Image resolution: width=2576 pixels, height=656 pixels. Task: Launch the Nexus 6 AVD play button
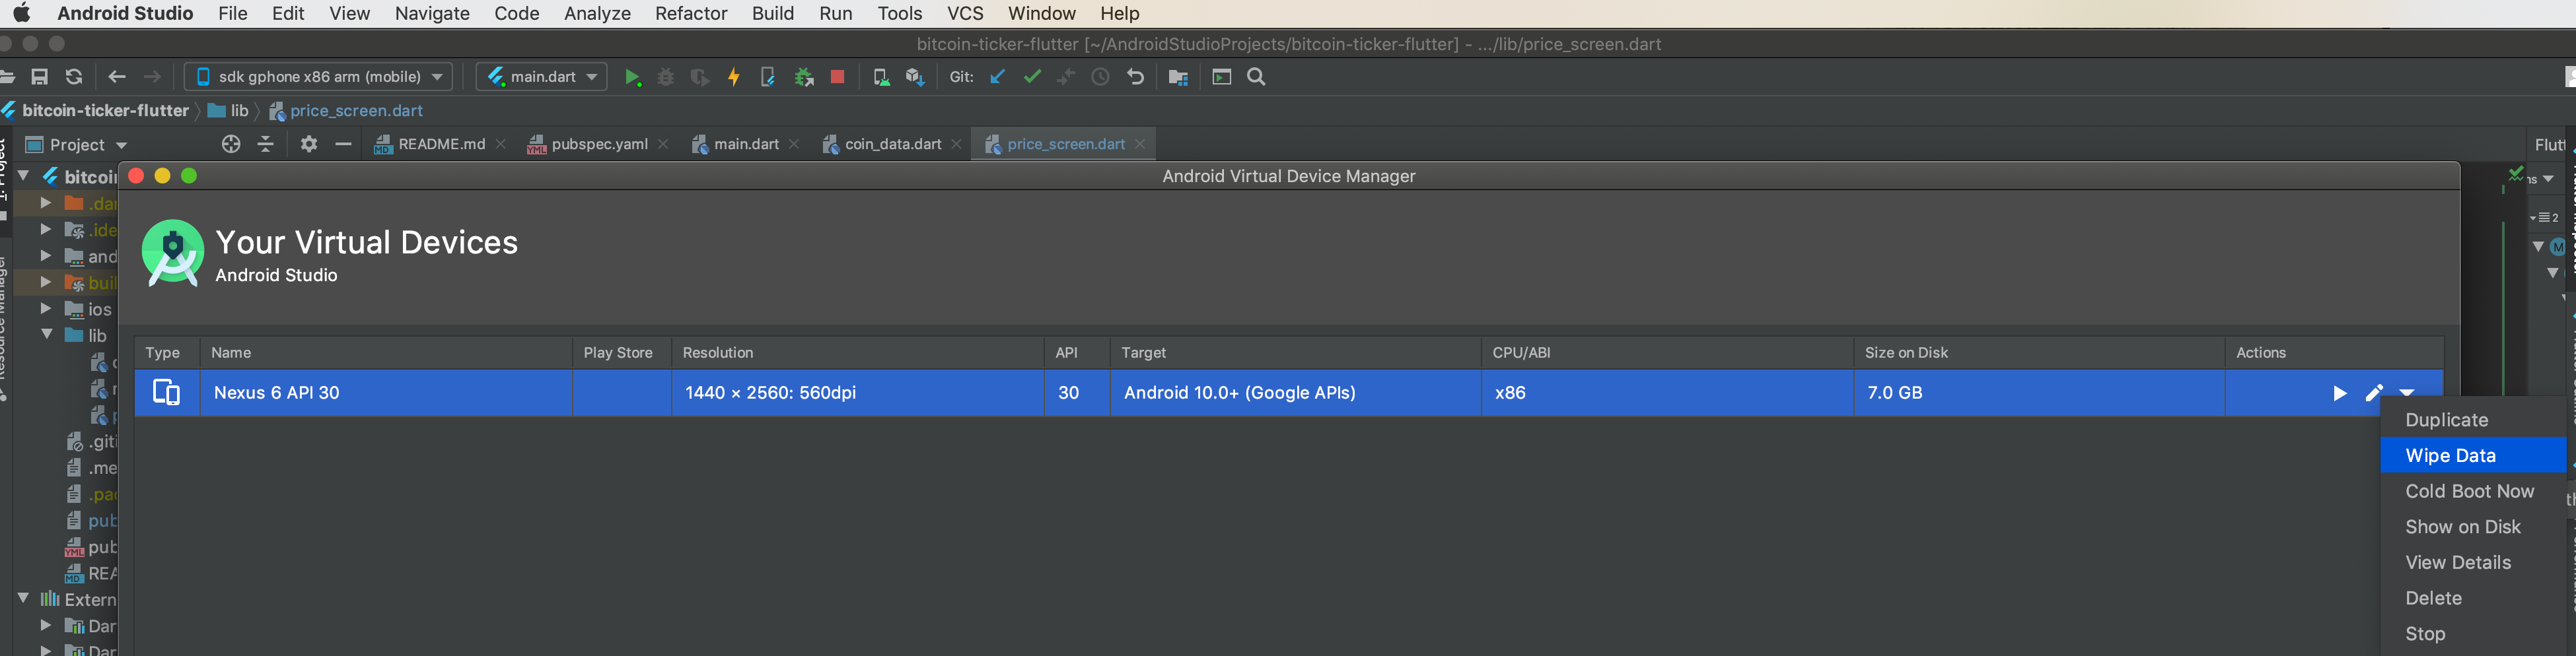pyautogui.click(x=2339, y=393)
